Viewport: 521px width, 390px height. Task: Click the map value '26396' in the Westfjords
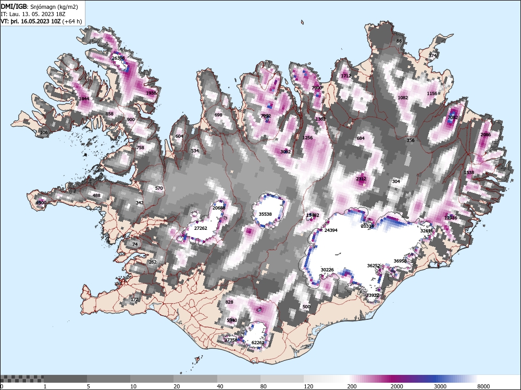coord(118,58)
